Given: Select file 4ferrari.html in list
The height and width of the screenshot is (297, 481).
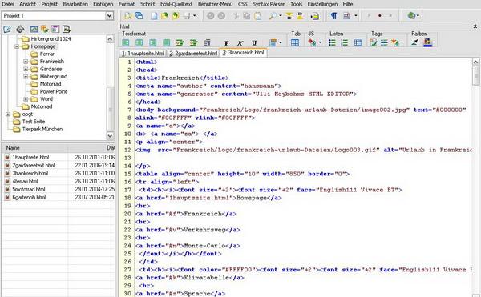Looking at the screenshot, I should pyautogui.click(x=25, y=181).
